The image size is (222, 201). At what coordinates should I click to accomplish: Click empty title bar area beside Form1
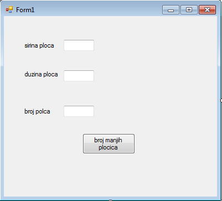click(98, 9)
